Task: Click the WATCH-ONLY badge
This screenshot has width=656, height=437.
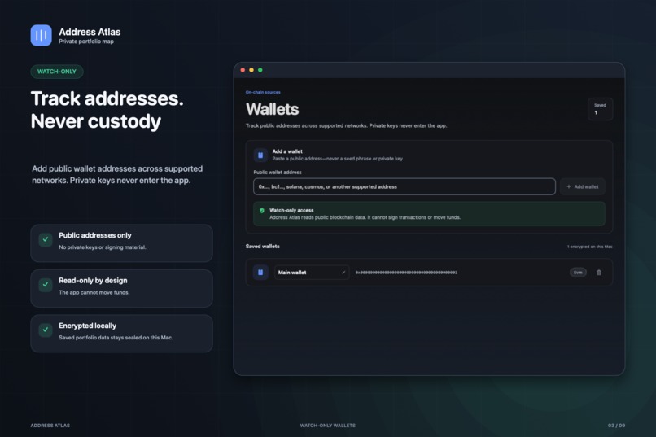Action: (57, 72)
